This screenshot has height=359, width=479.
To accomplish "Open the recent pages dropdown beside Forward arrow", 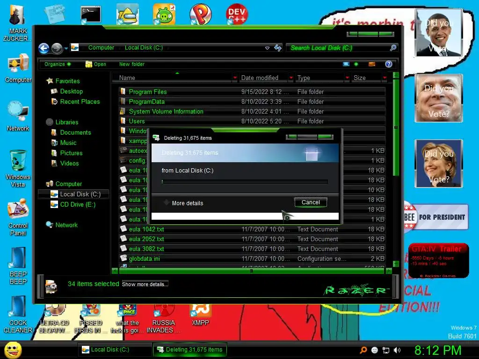I will (66, 48).
